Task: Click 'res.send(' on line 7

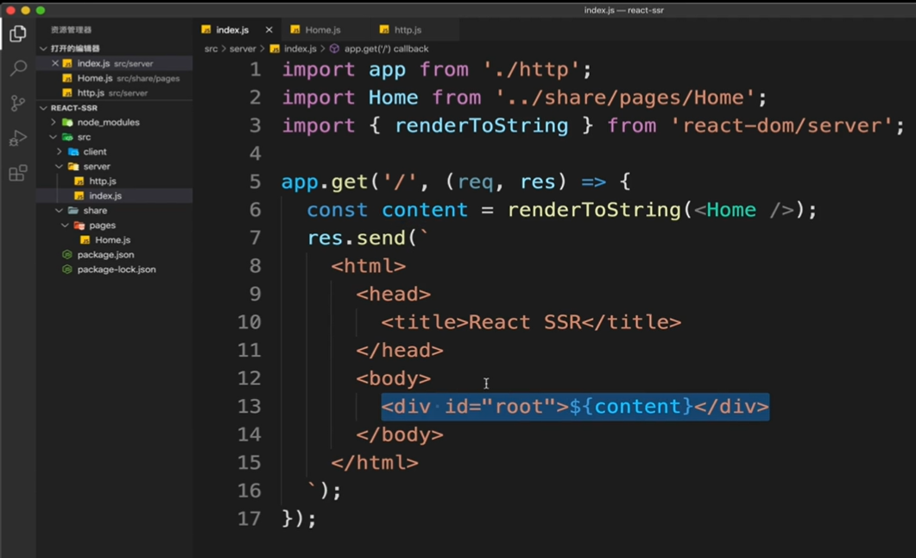Action: tap(362, 238)
